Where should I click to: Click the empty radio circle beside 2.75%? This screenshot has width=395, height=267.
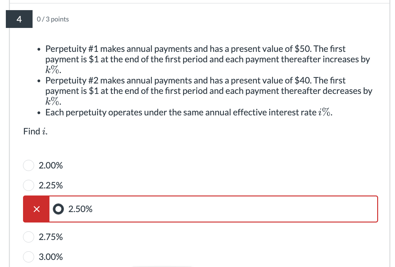pyautogui.click(x=28, y=237)
